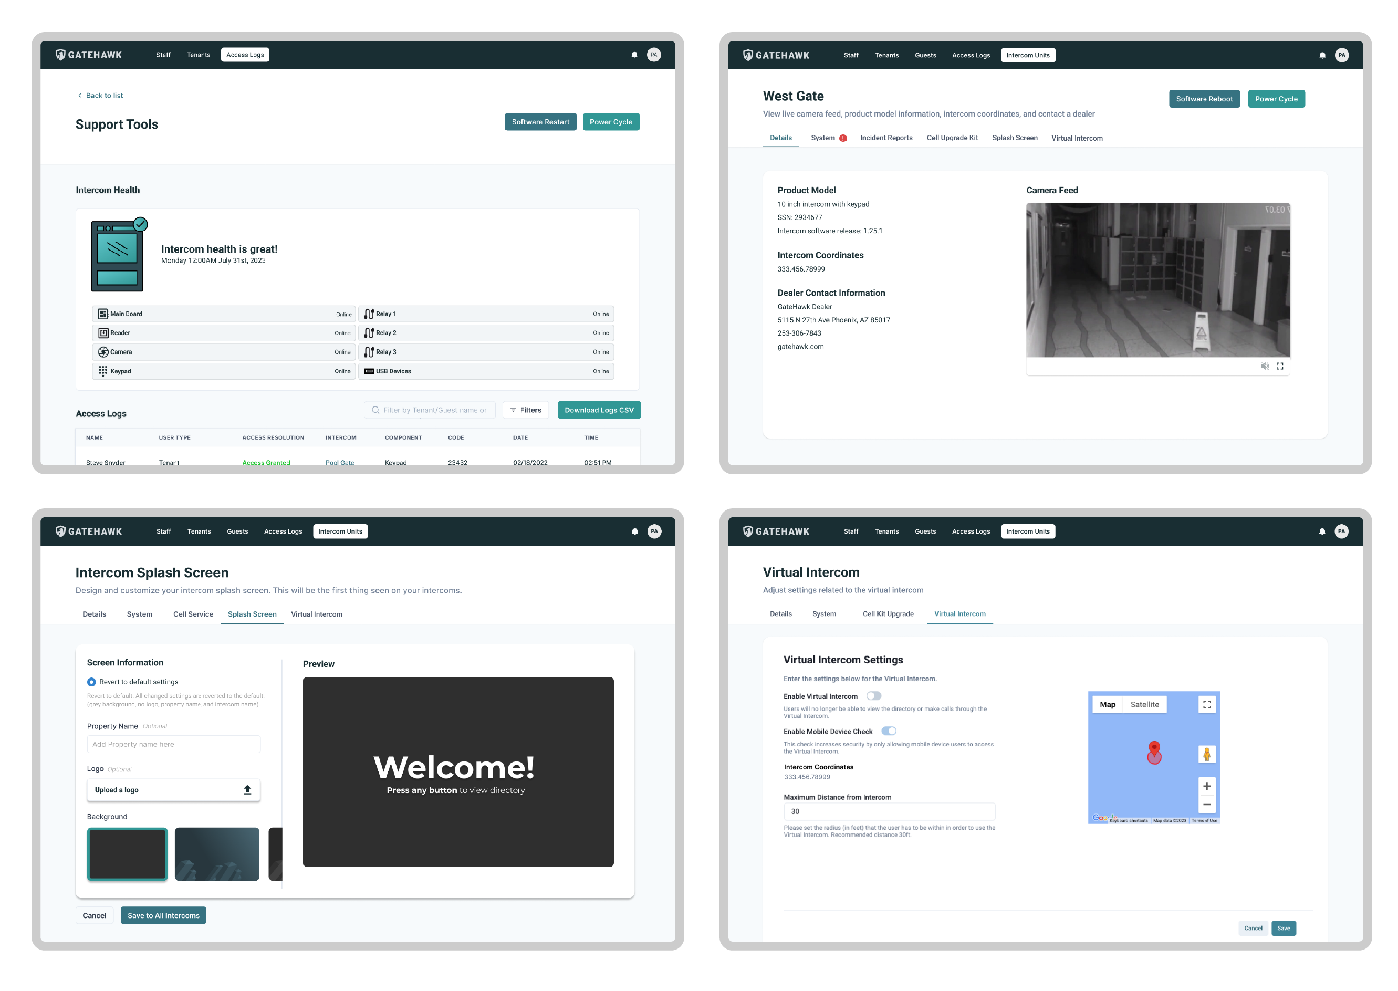Click the Maximum Distance from Intercom field
Image resolution: width=1398 pixels, height=991 pixels.
coord(889,811)
